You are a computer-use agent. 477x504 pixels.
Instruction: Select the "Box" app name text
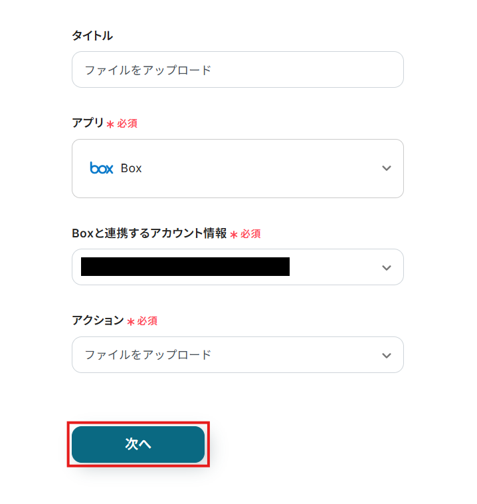pos(132,168)
